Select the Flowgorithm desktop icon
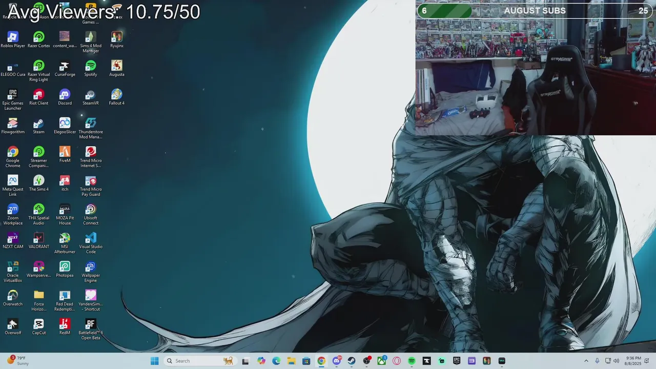 tap(13, 126)
